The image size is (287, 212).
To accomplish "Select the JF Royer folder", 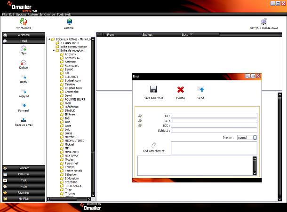I will (x=70, y=115).
